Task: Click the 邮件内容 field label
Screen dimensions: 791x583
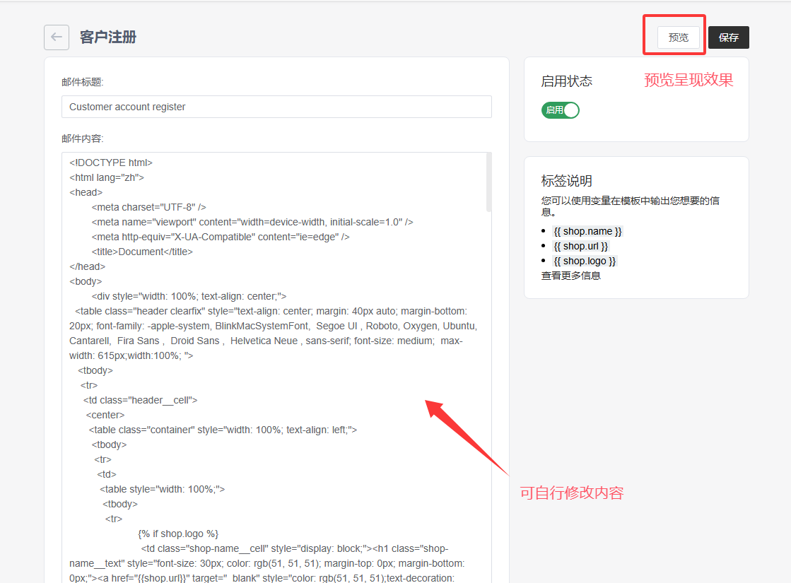Action: (83, 139)
